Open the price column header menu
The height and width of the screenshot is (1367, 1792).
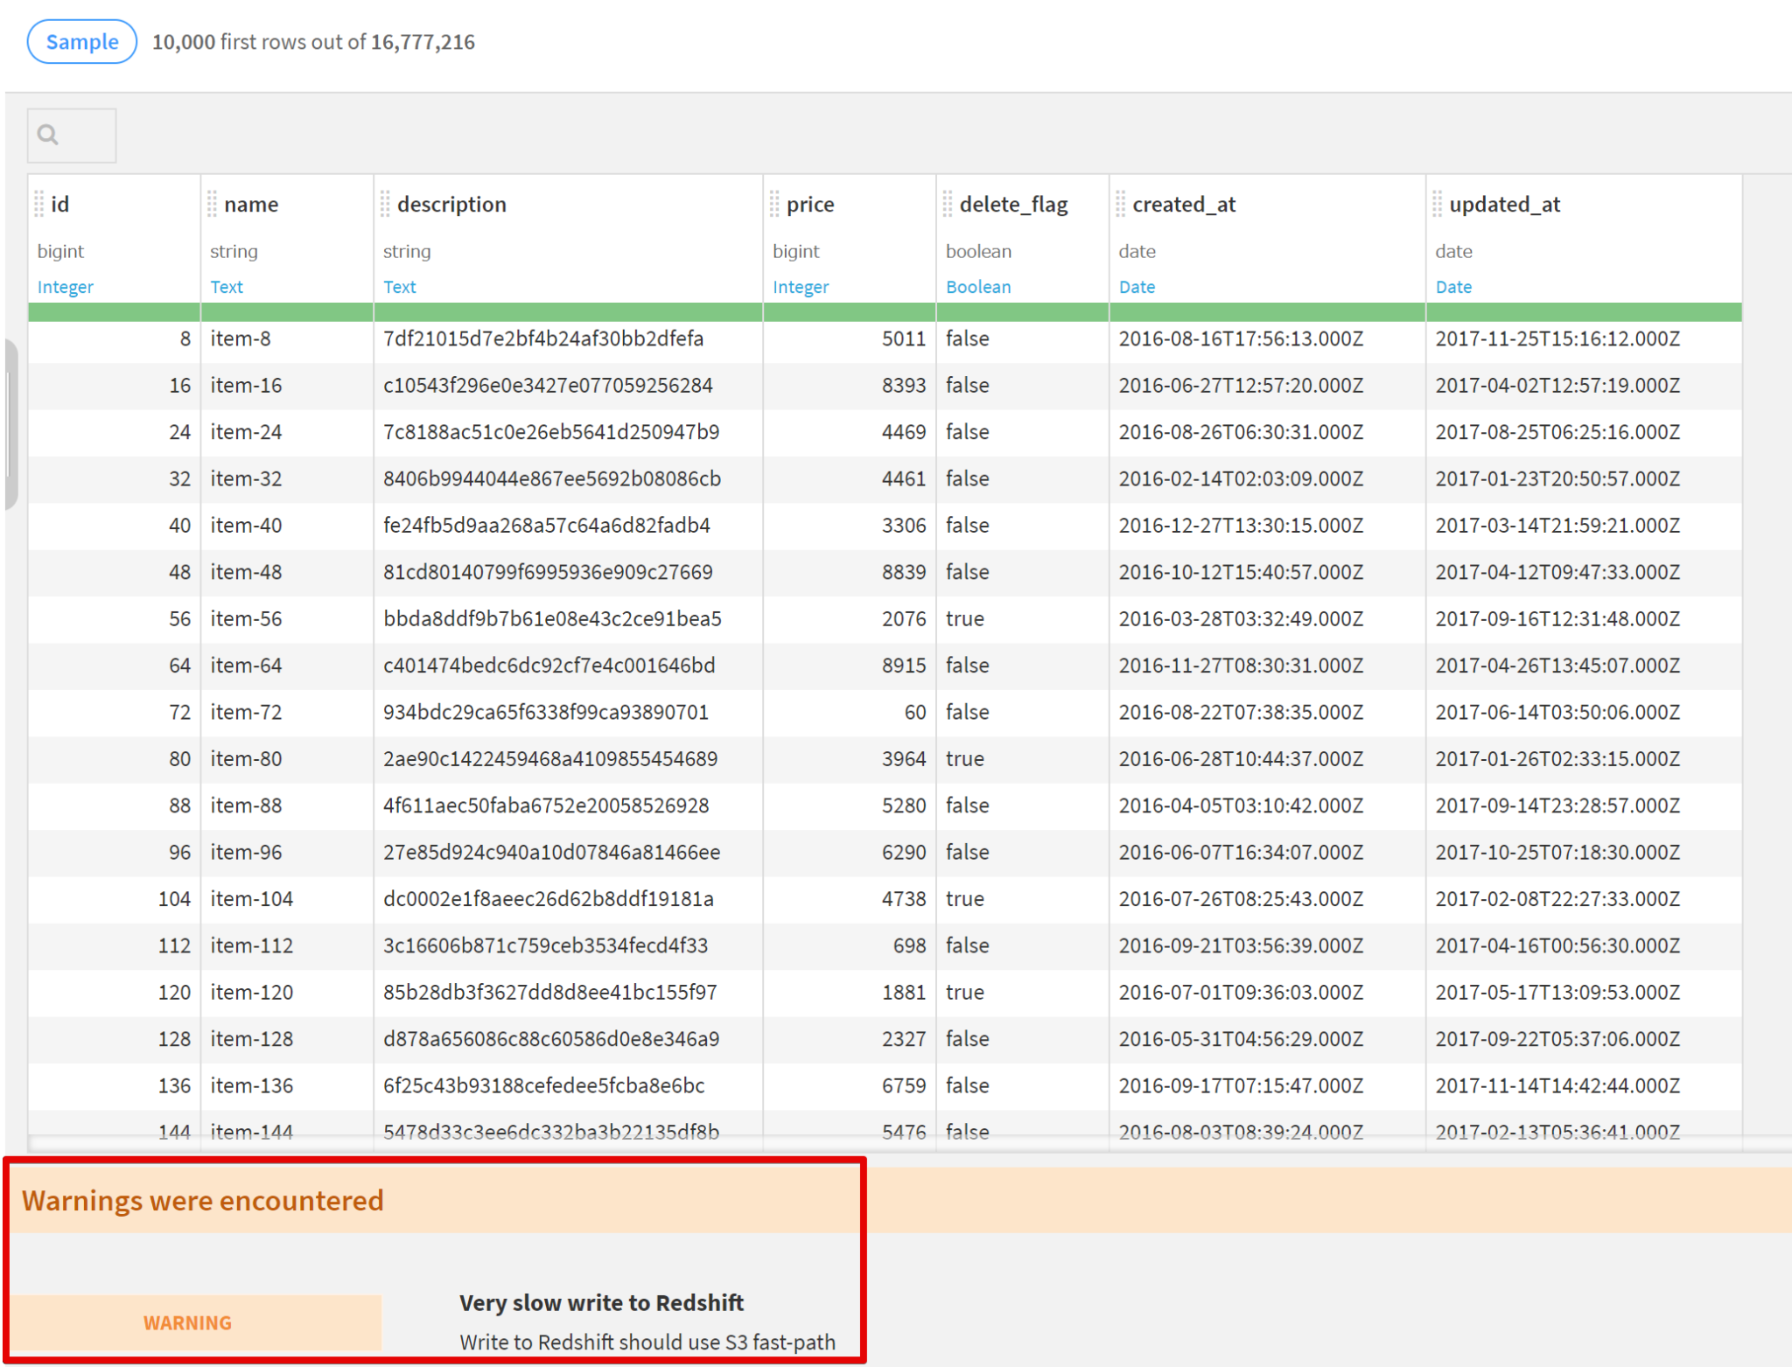tap(810, 204)
